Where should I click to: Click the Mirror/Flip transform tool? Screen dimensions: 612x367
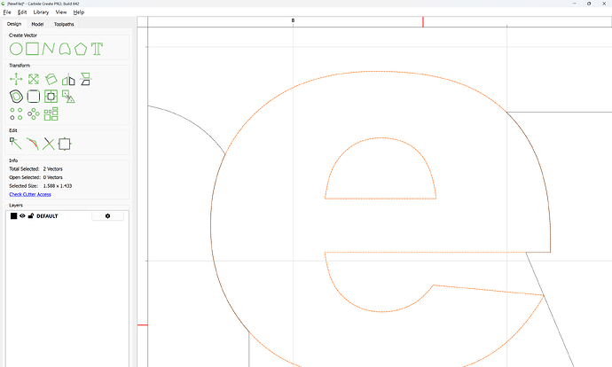pos(67,79)
